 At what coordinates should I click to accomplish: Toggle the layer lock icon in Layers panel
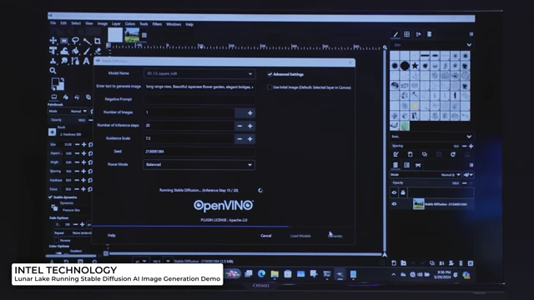pos(403,192)
